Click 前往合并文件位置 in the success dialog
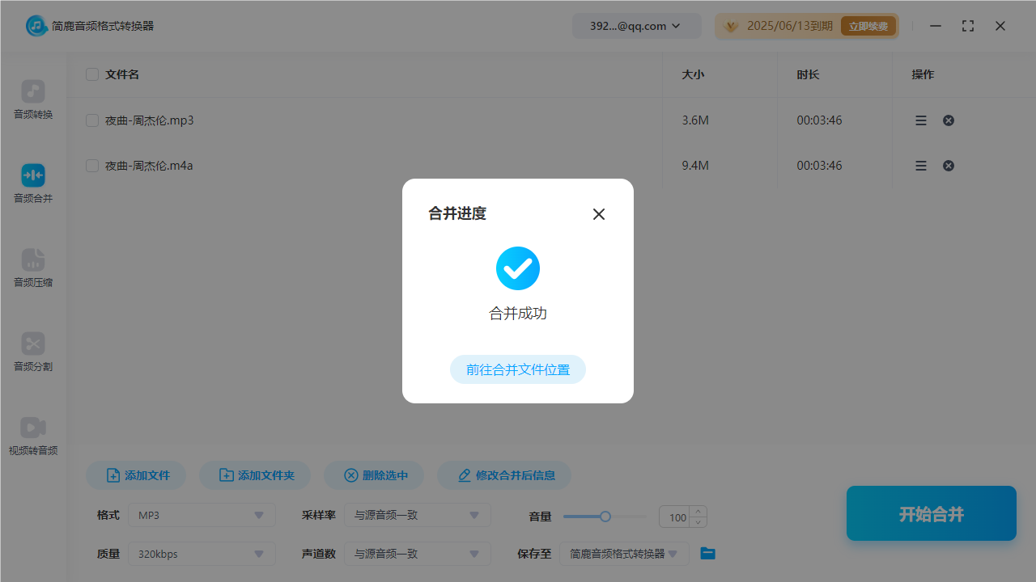This screenshot has width=1036, height=582. coord(517,369)
